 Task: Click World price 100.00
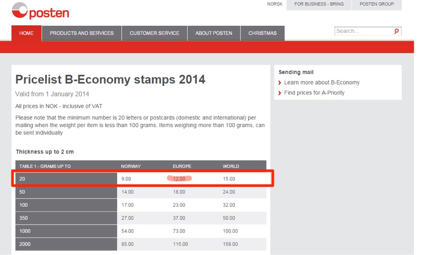coord(230,231)
